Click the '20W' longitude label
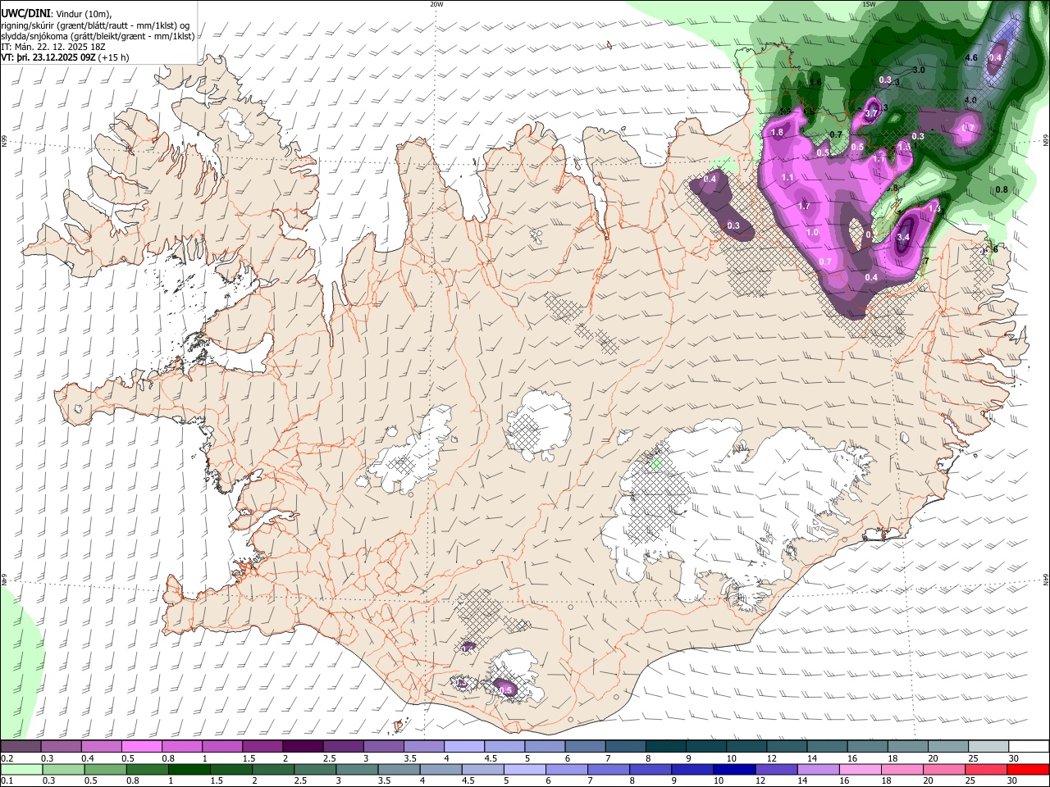Image resolution: width=1050 pixels, height=787 pixels. point(436,4)
